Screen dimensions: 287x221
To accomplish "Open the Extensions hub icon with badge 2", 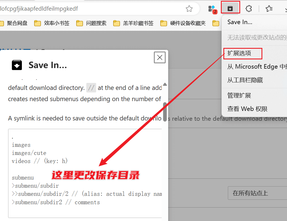I will (212, 8).
